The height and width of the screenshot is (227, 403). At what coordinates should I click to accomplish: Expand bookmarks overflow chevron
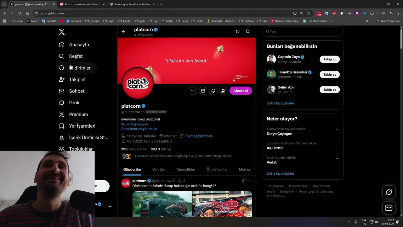pos(367,21)
